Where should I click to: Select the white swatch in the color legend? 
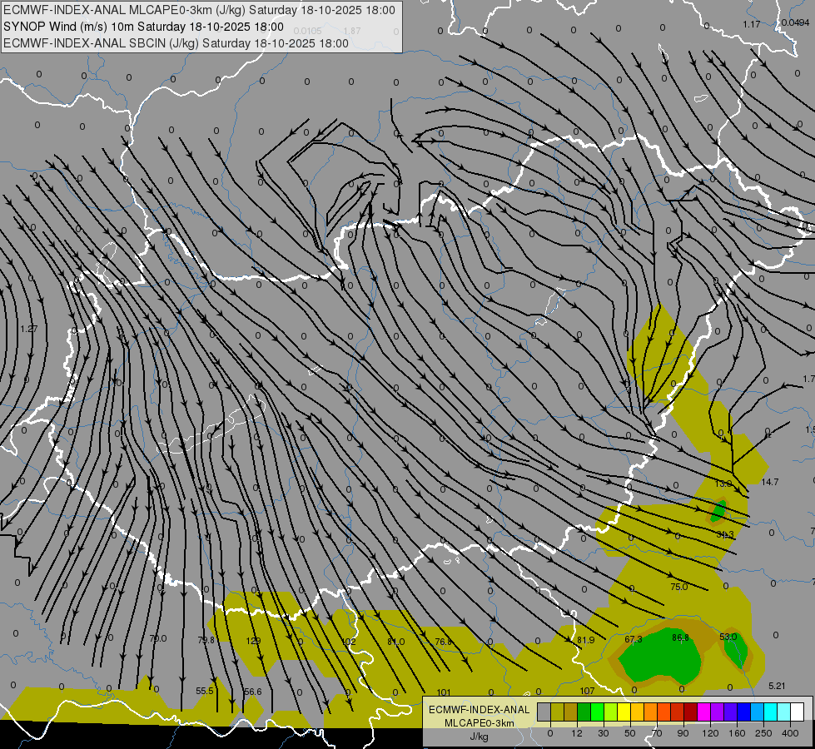click(797, 712)
